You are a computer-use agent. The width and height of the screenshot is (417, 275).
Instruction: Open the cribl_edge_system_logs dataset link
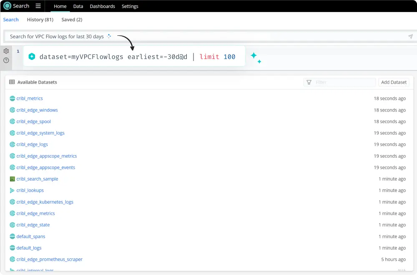pos(40,133)
